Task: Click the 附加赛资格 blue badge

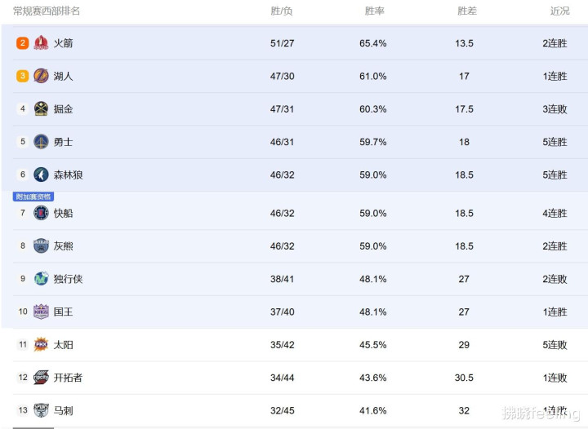Action: [x=33, y=197]
